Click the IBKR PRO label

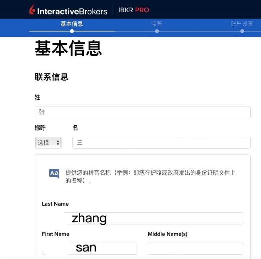click(x=134, y=10)
